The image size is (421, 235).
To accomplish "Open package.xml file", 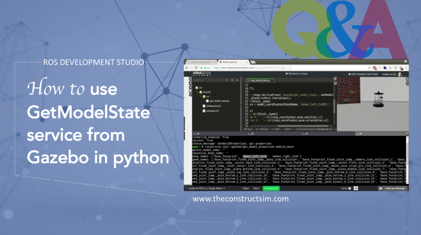I will point(210,111).
